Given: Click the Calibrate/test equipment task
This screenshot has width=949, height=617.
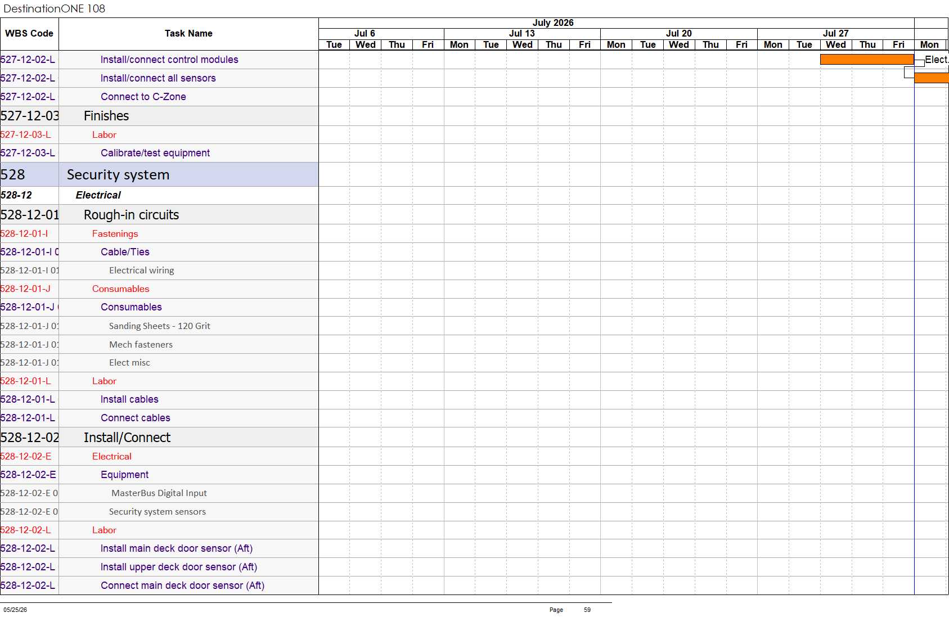Looking at the screenshot, I should (x=155, y=153).
